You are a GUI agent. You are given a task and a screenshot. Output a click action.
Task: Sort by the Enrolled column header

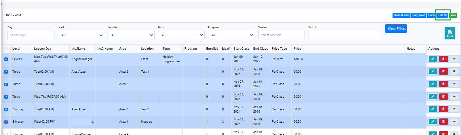coord(212,49)
